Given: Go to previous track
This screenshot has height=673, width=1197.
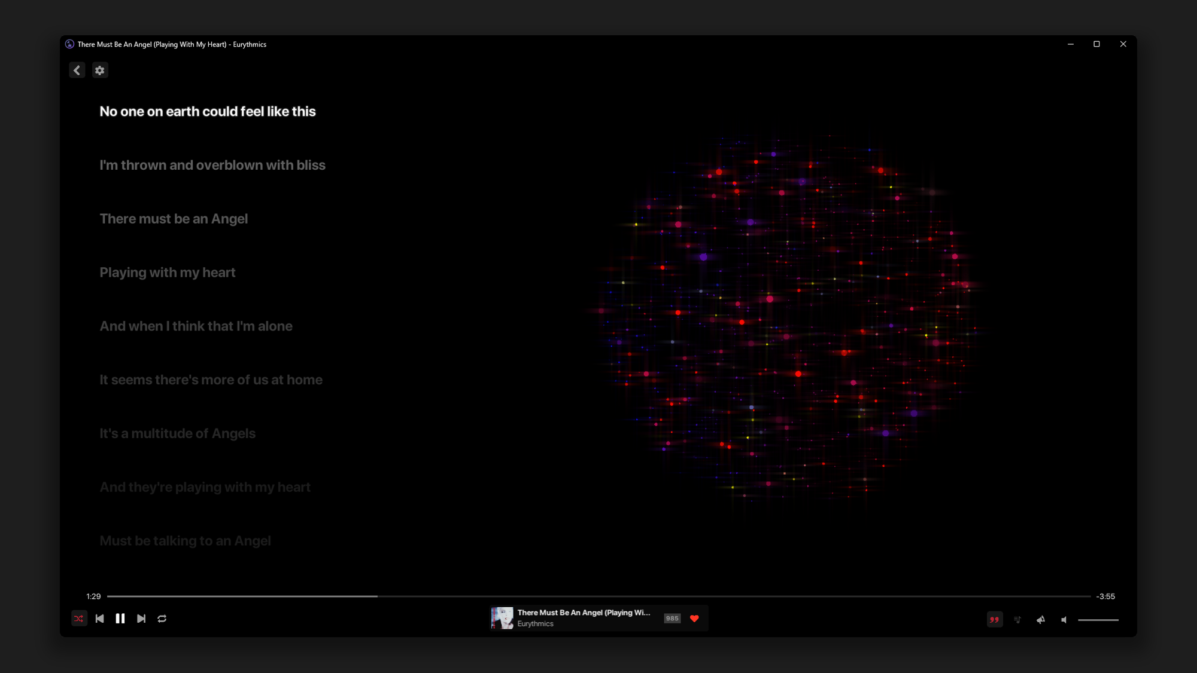Looking at the screenshot, I should click(100, 619).
